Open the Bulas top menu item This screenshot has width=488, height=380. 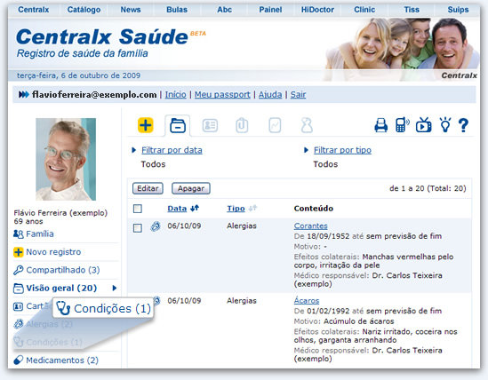[x=177, y=10]
